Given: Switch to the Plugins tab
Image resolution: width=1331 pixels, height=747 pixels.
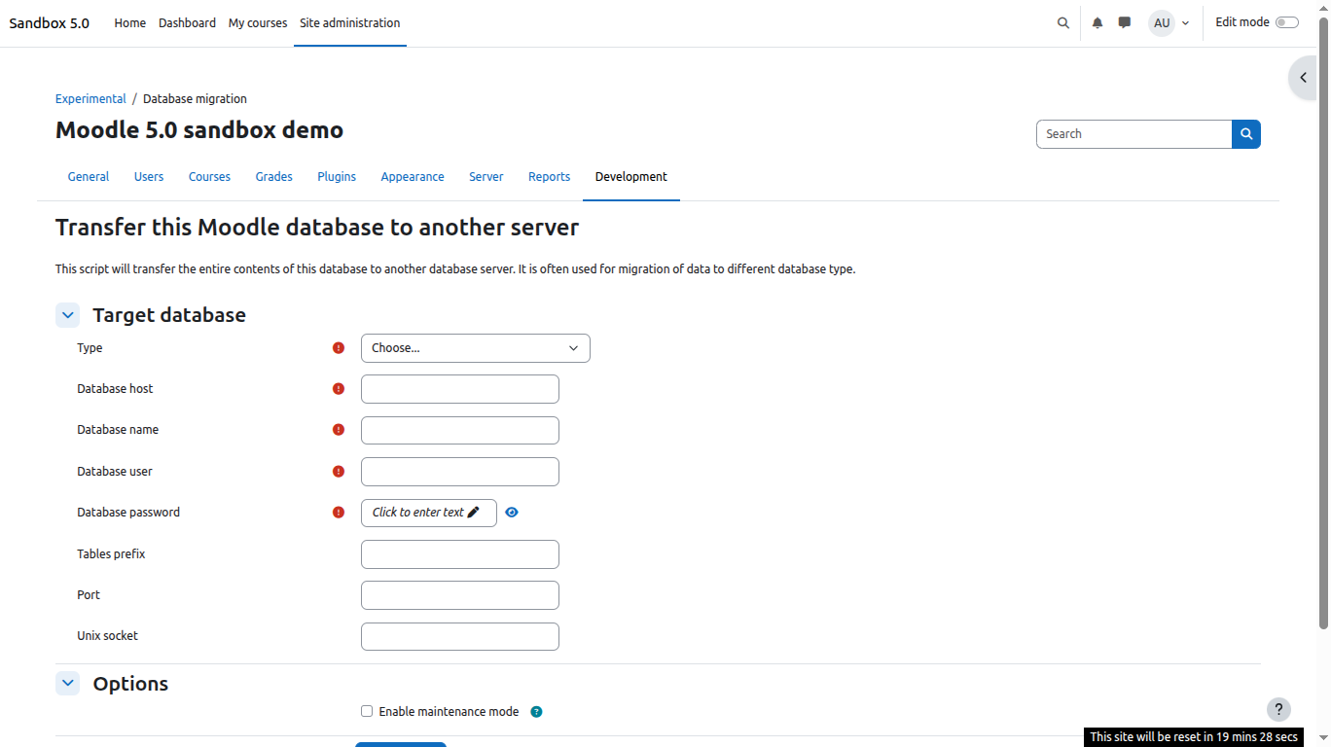Looking at the screenshot, I should pyautogui.click(x=337, y=176).
